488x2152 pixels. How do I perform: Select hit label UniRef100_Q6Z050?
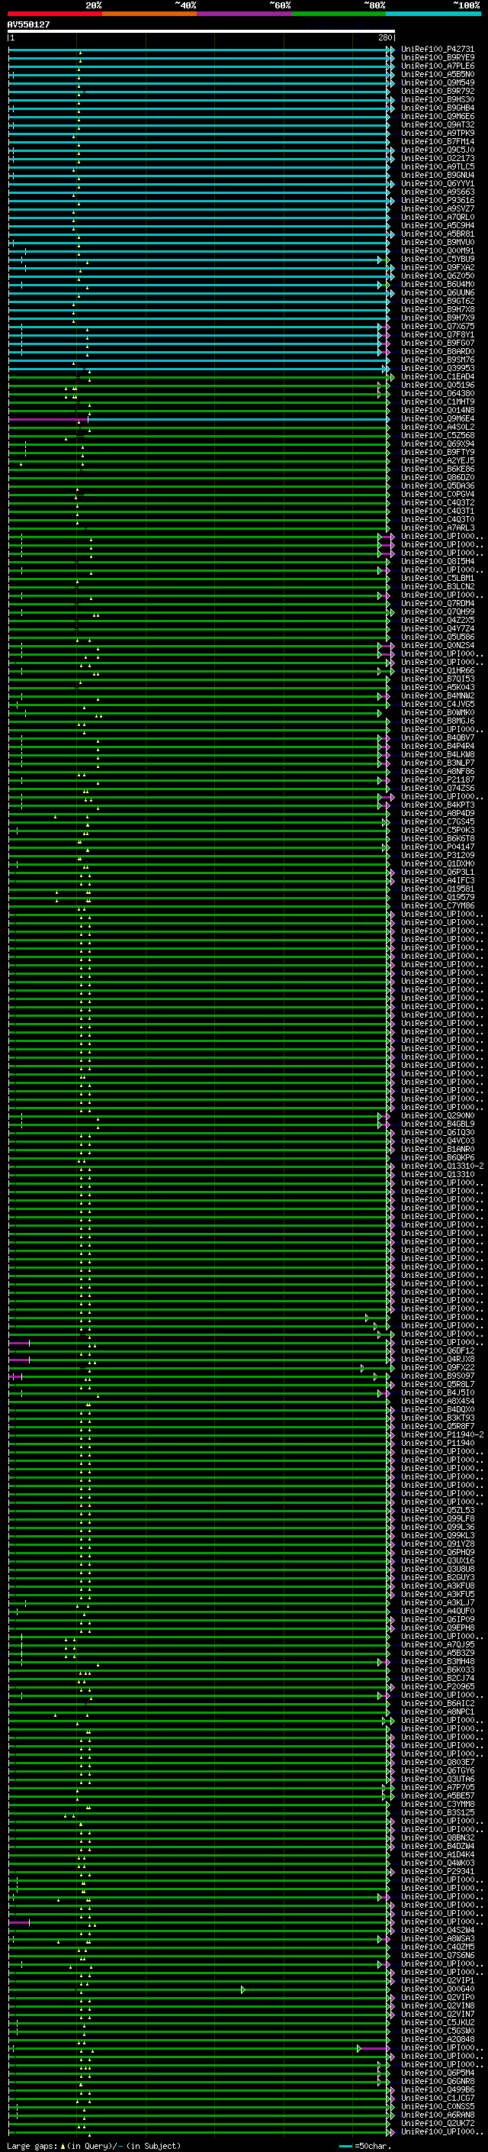(x=437, y=276)
